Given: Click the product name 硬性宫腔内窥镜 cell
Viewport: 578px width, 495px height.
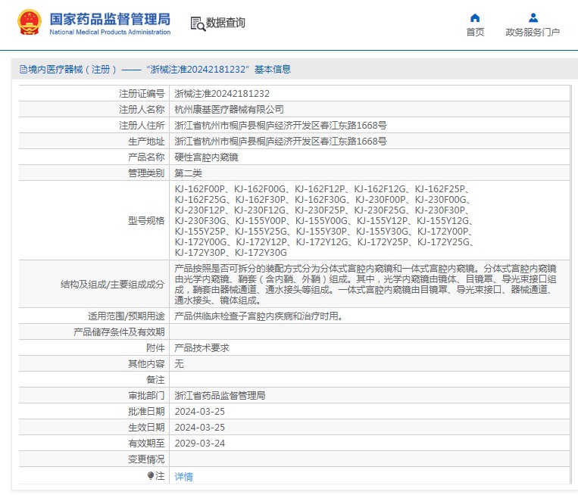Looking at the screenshot, I should pyautogui.click(x=206, y=157).
